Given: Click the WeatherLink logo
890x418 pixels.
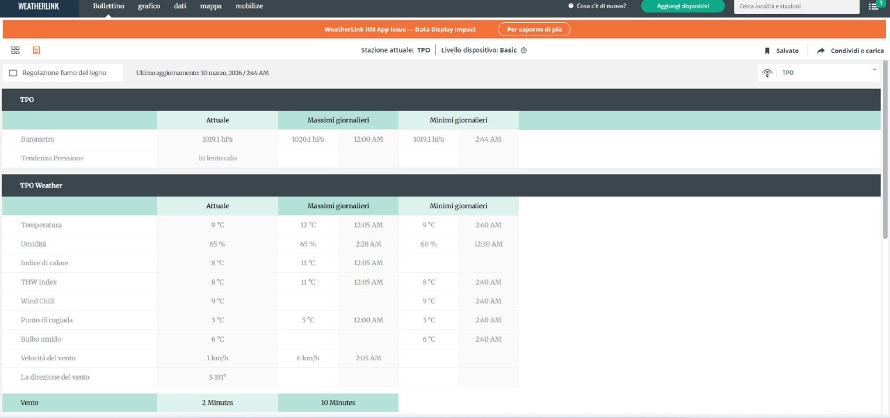Looking at the screenshot, I should 39,6.
